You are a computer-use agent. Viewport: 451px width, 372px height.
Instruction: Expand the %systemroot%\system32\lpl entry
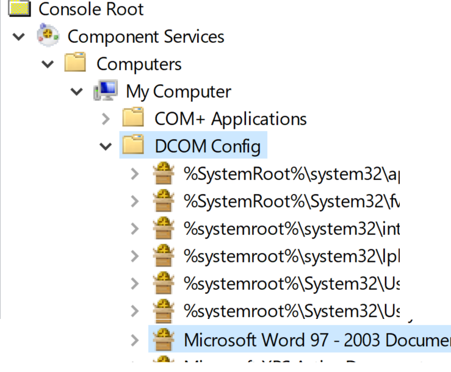click(x=135, y=256)
